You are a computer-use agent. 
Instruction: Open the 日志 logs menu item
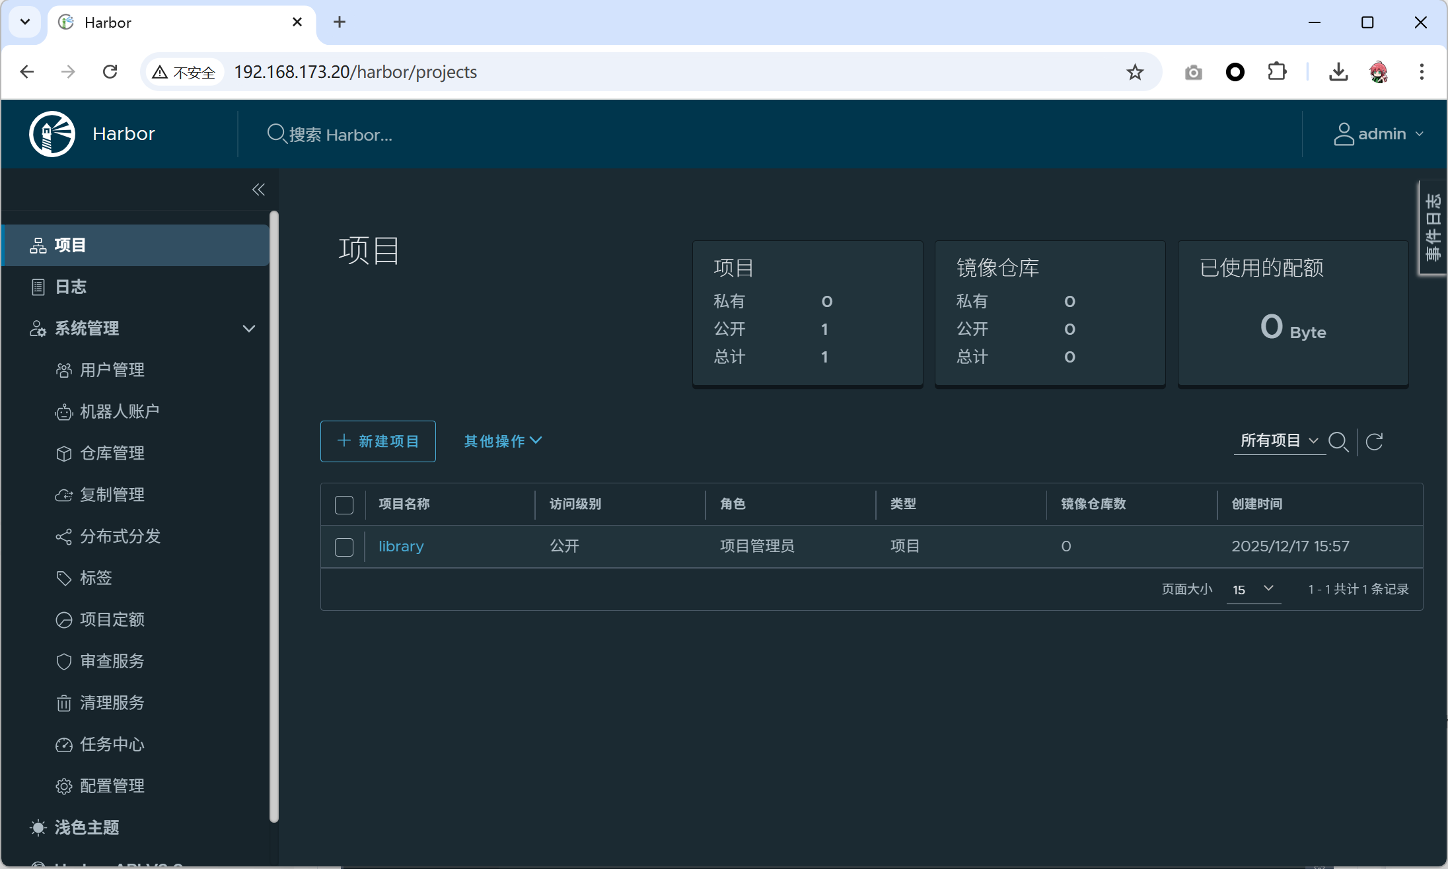tap(70, 287)
